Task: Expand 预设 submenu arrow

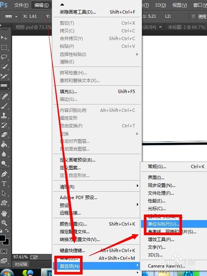Action: (138, 204)
